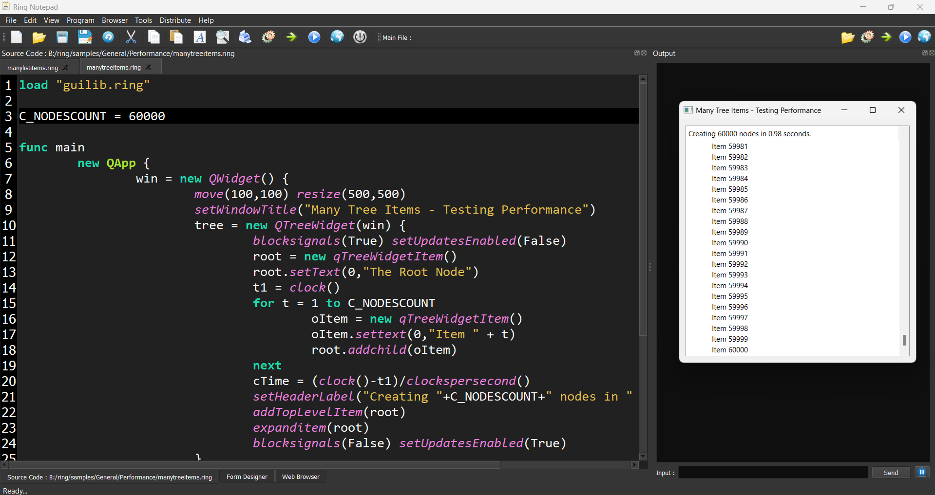
Task: Float the Source Code dock panel
Action: click(636, 53)
